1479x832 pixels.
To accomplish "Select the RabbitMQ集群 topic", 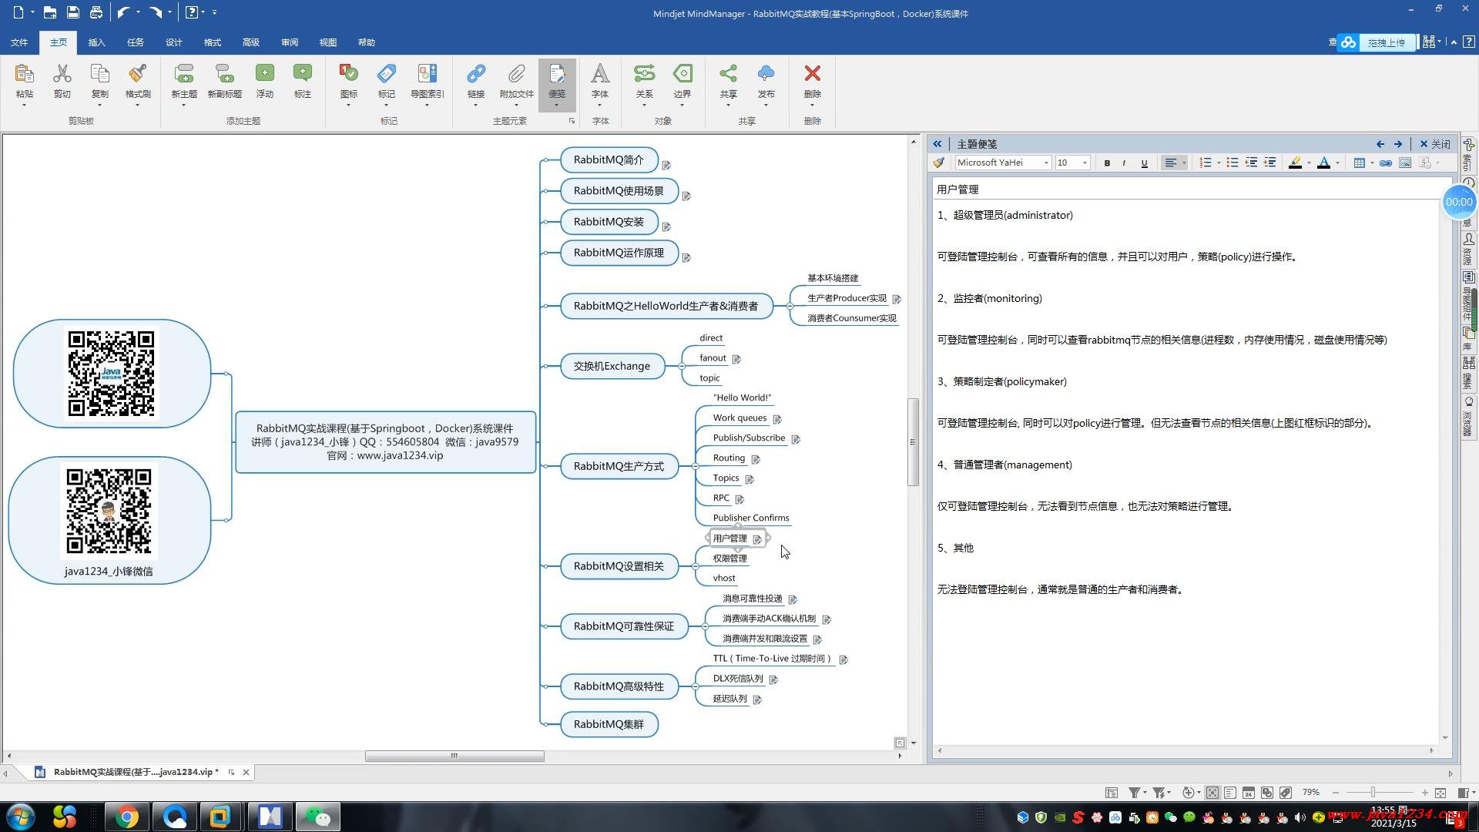I will tap(609, 724).
